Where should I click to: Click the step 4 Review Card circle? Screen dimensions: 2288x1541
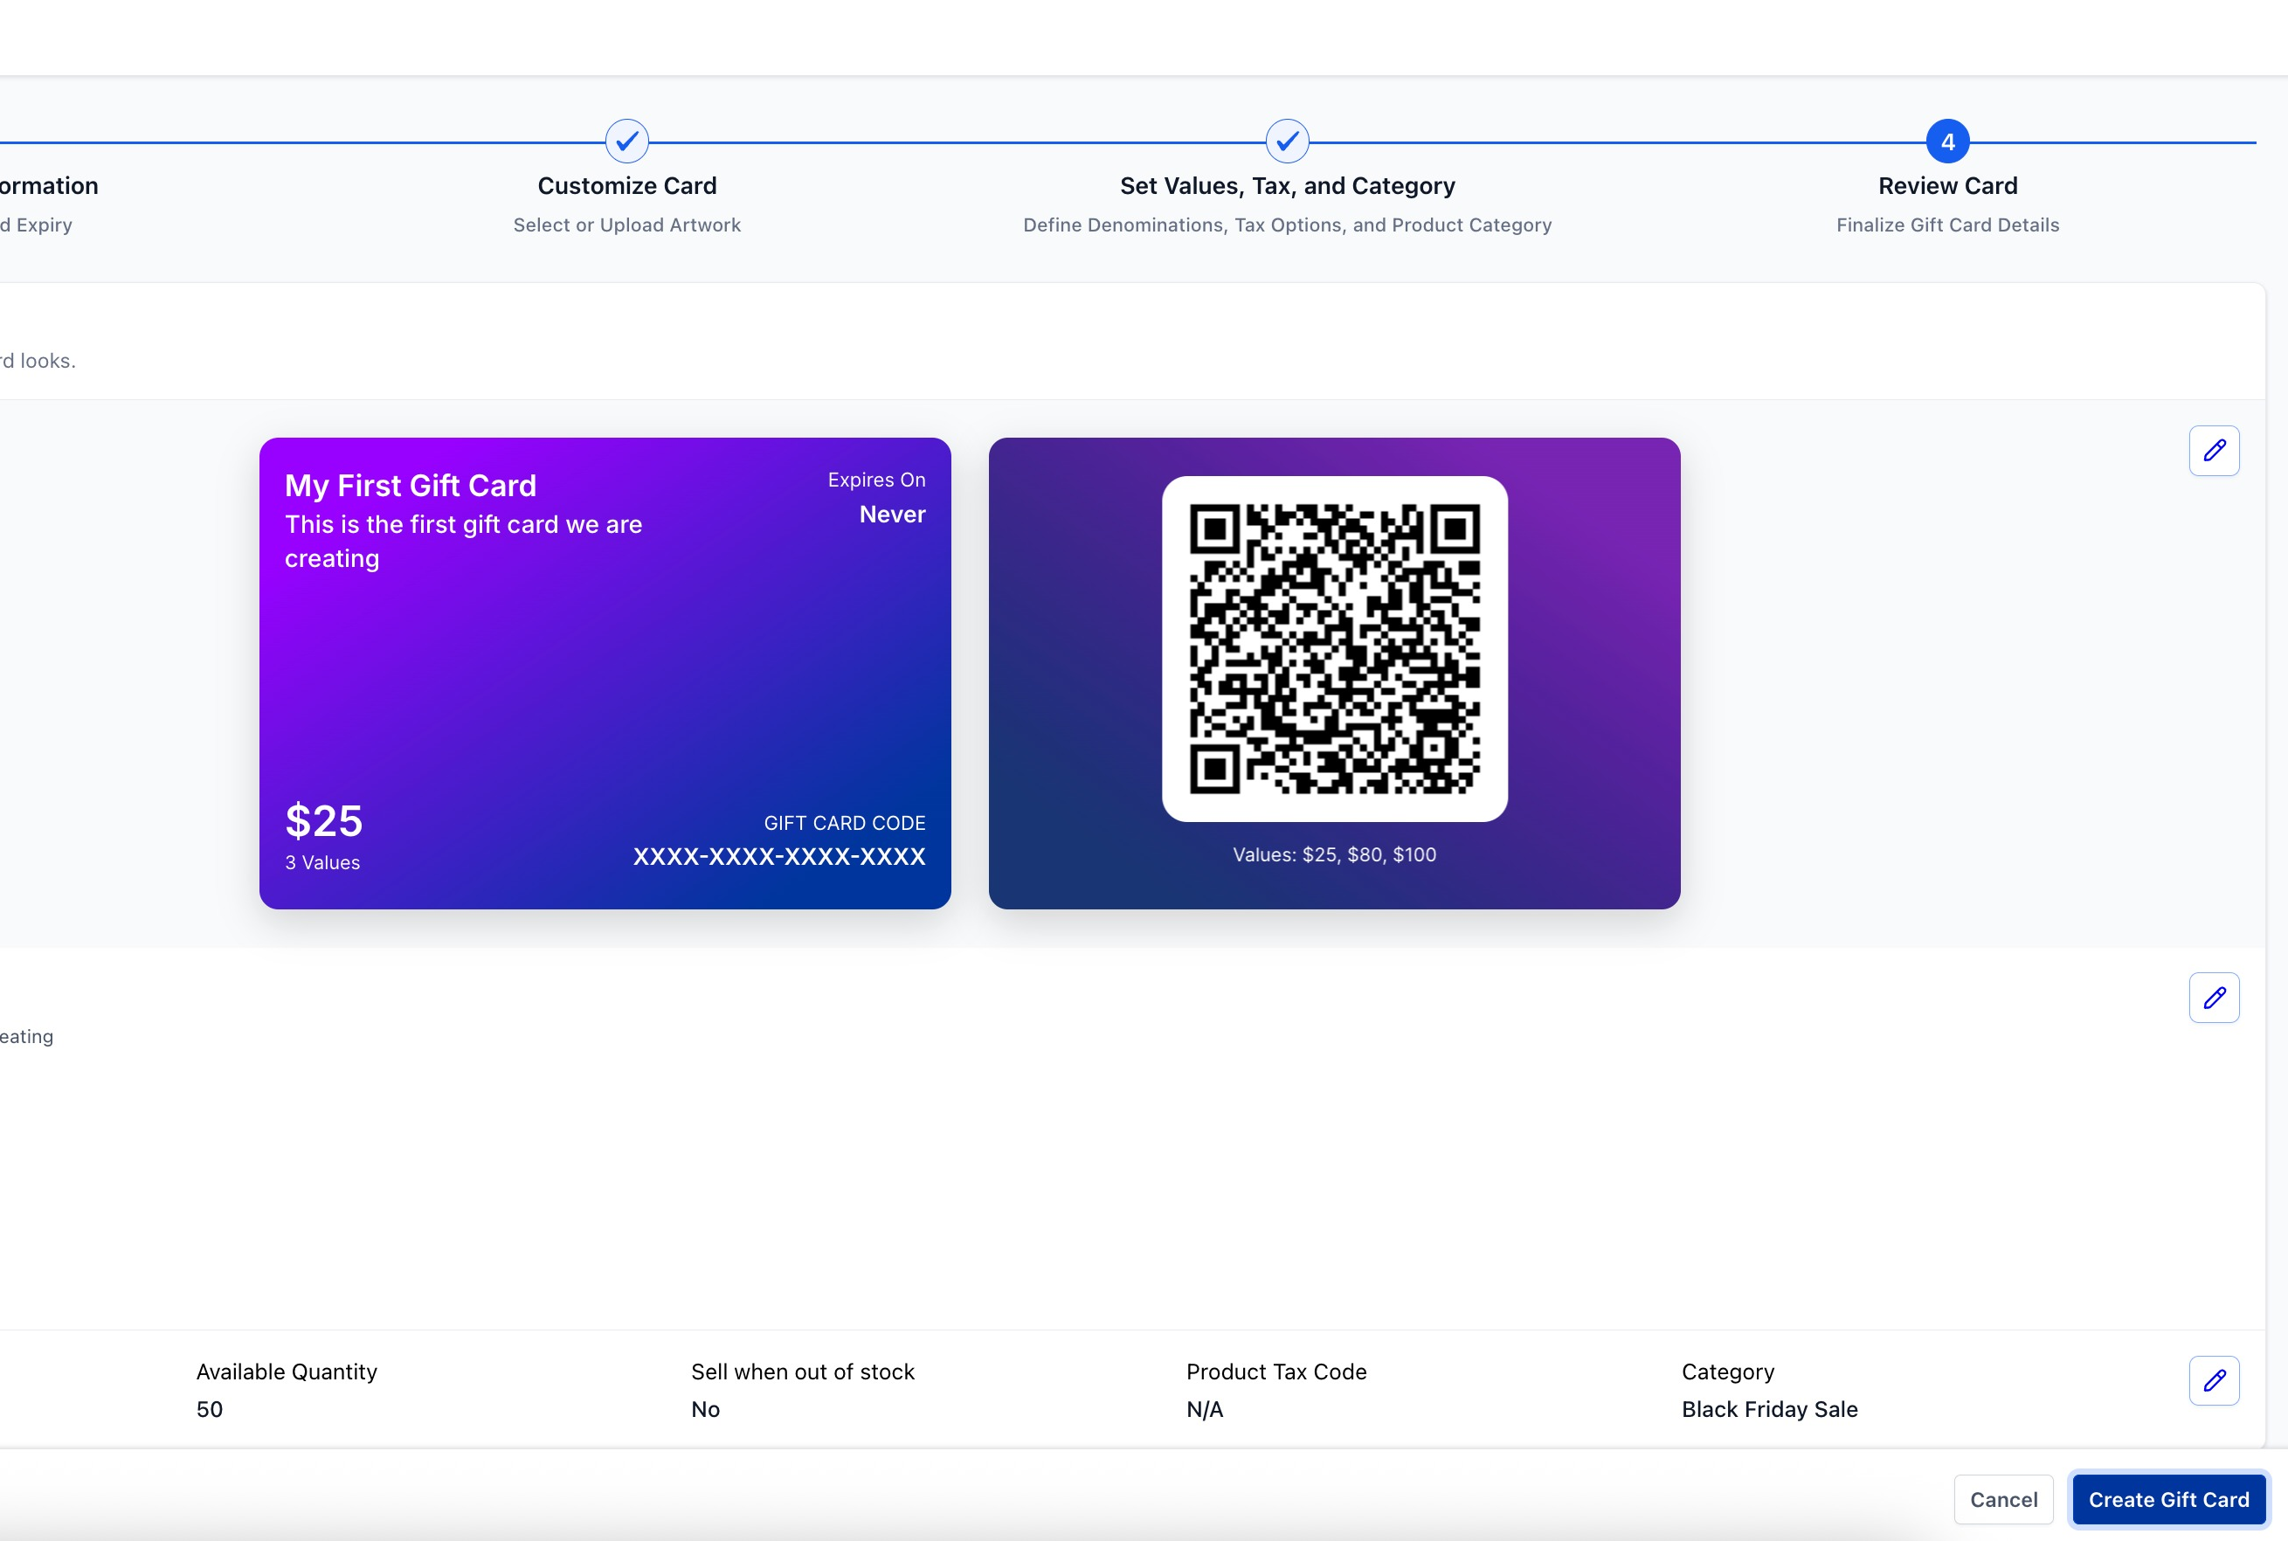tap(1947, 142)
